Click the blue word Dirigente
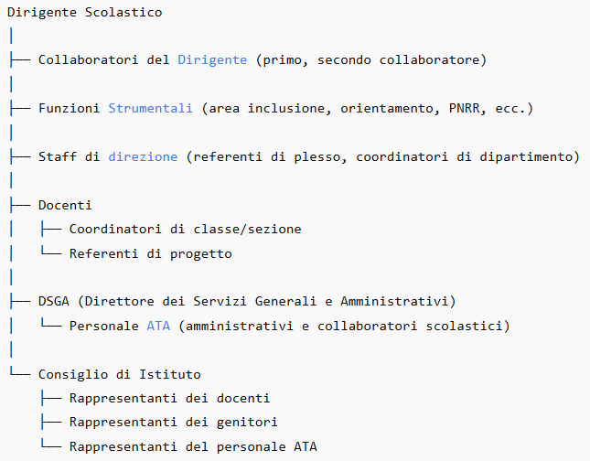Viewport: 590px width, 461px height. click(212, 60)
